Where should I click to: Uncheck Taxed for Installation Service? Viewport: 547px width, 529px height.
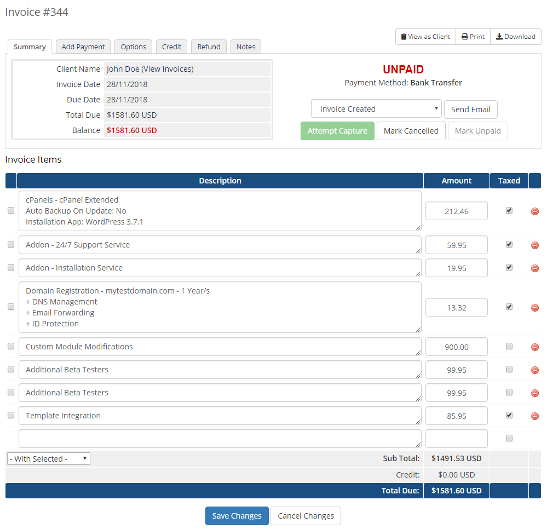tap(509, 267)
